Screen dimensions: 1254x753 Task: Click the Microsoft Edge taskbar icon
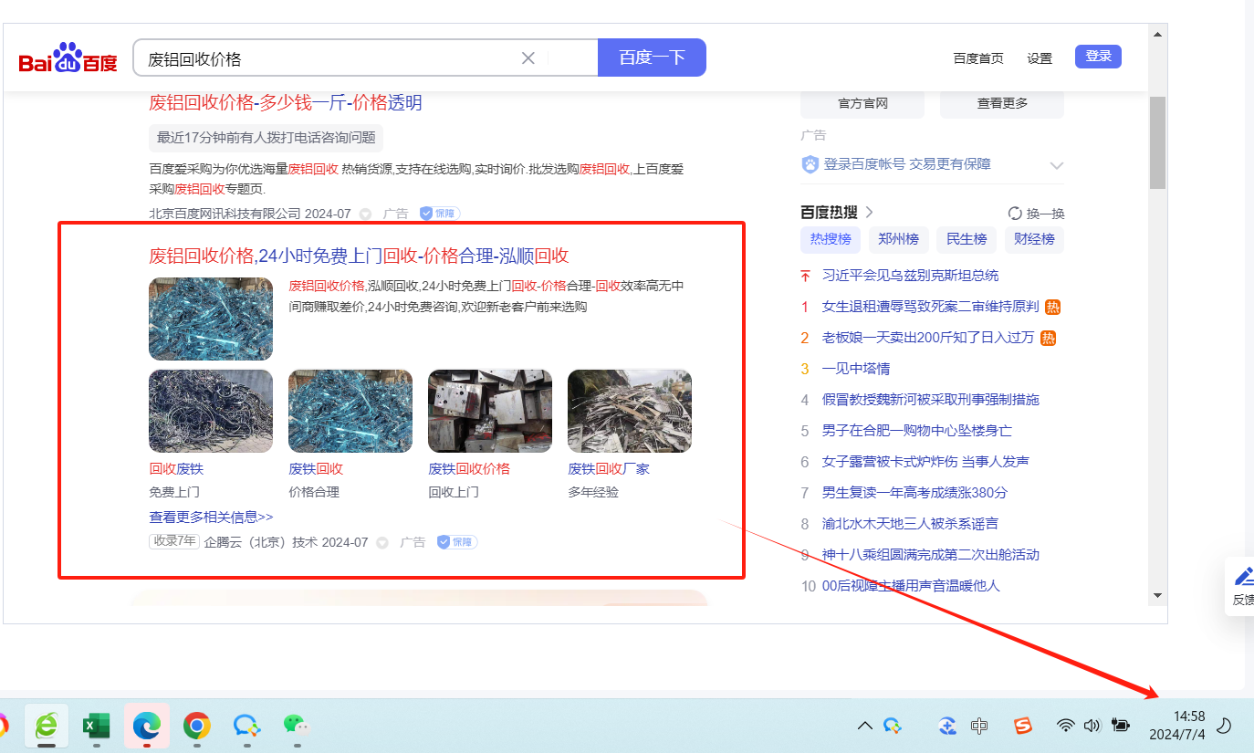(x=146, y=726)
